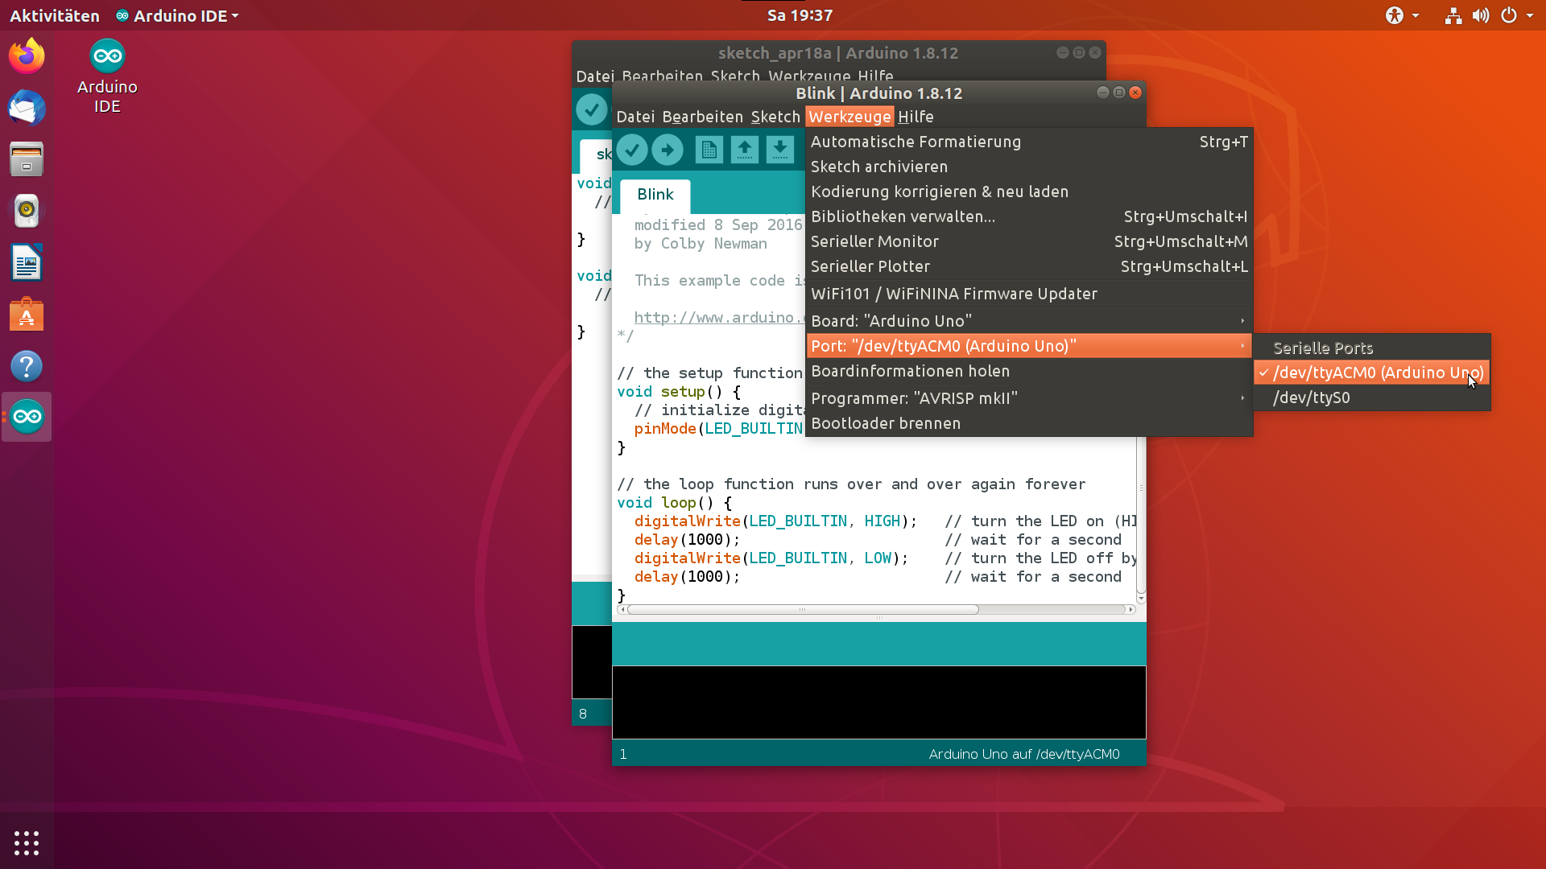This screenshot has width=1546, height=869.
Task: Click the Aktivitäten button
Action: tap(54, 15)
